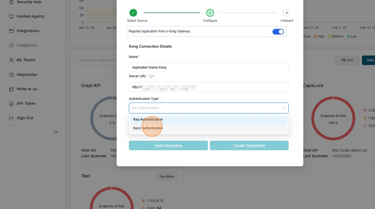The image size is (375, 209).
Task: Click the Hosted Agents sidebar icon
Action: pyautogui.click(x=11, y=17)
